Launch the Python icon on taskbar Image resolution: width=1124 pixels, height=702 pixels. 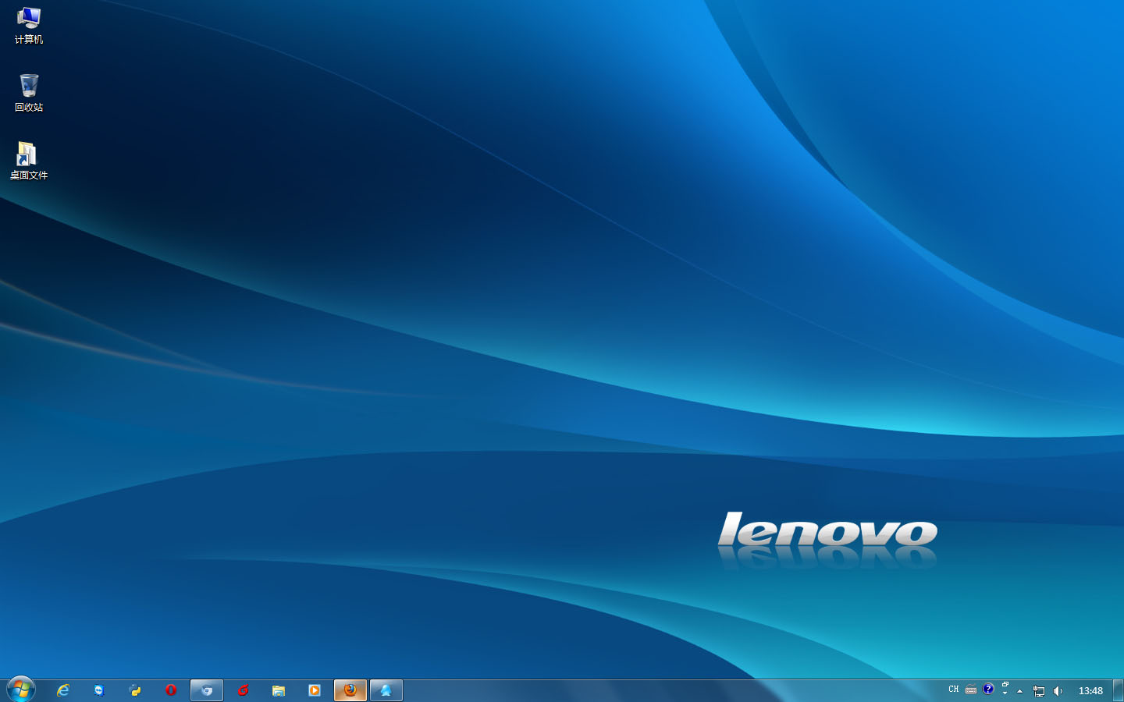[x=135, y=690]
